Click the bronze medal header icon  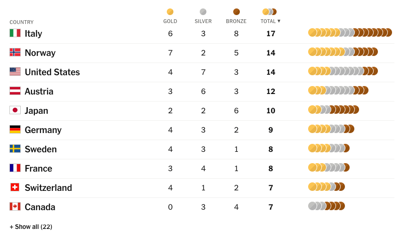(x=237, y=12)
